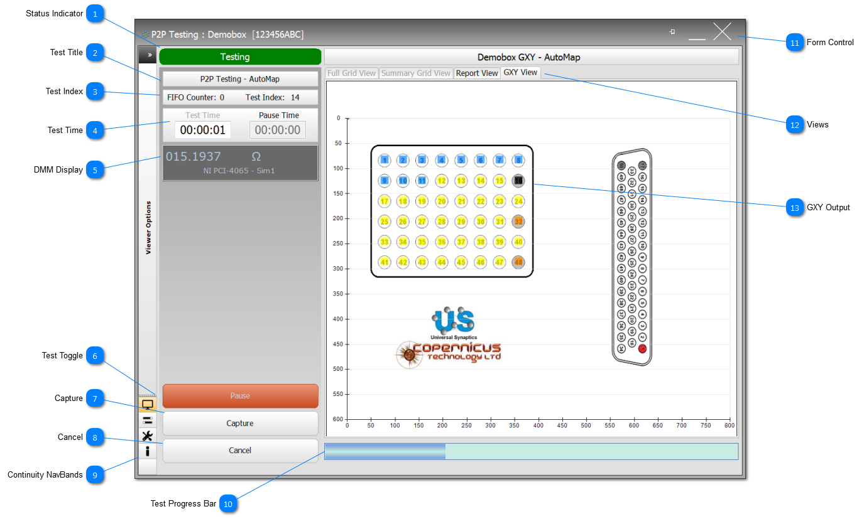Click red pin on the D-sub connector
Image resolution: width=864 pixels, height=519 pixels.
(x=642, y=349)
